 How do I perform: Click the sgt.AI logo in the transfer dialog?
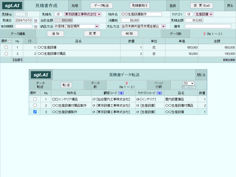coord(41,75)
